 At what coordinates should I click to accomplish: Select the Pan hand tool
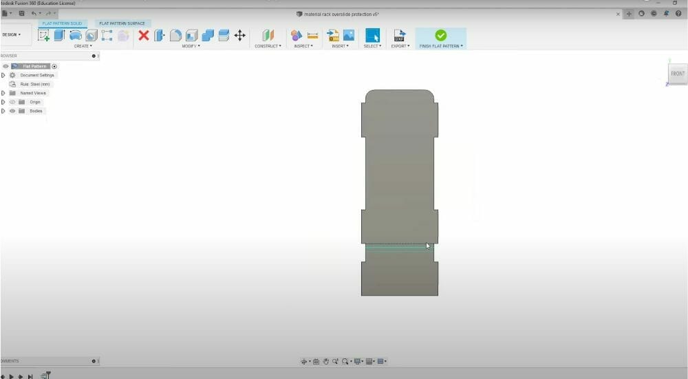[x=326, y=361]
